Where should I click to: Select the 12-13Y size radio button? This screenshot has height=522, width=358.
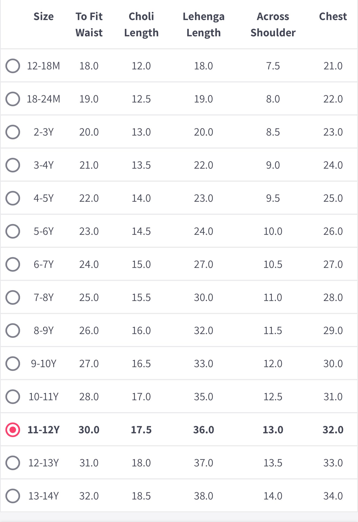[13, 463]
